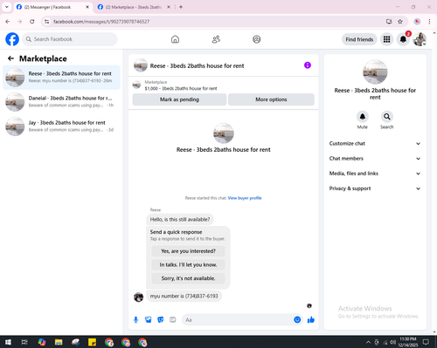
Task: Send quick reply In talks. I'll let you know.
Action: [188, 264]
